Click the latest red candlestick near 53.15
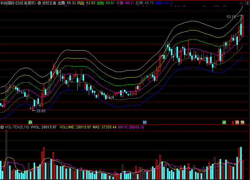Screen dimensions: 250x180 click(243, 26)
